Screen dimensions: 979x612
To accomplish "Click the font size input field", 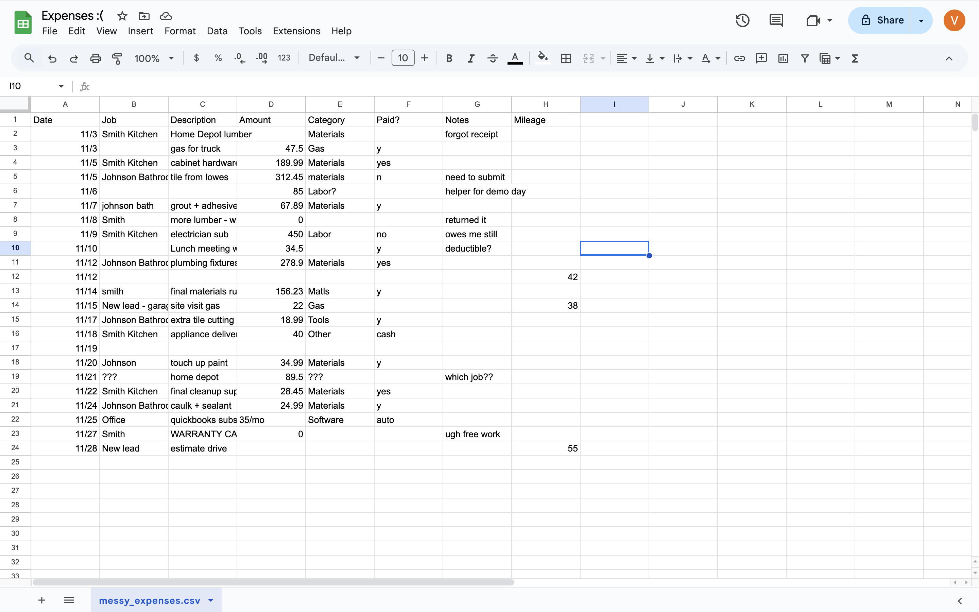I will click(x=402, y=58).
